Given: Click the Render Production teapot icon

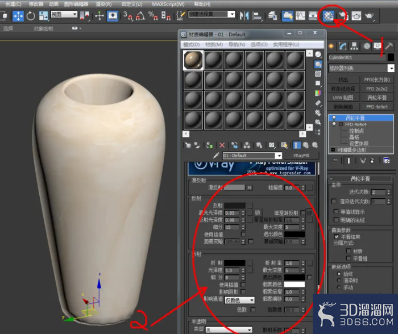Looking at the screenshot, I should (370, 16).
